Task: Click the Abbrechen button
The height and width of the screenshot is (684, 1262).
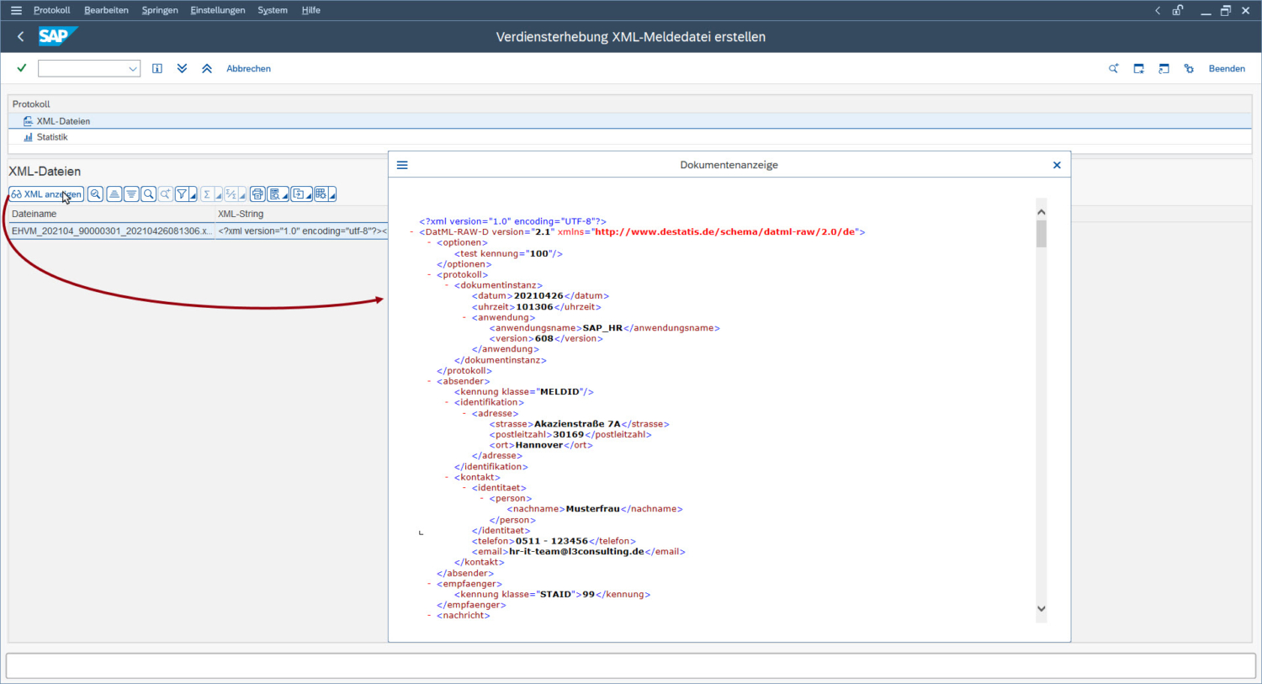Action: coord(248,69)
